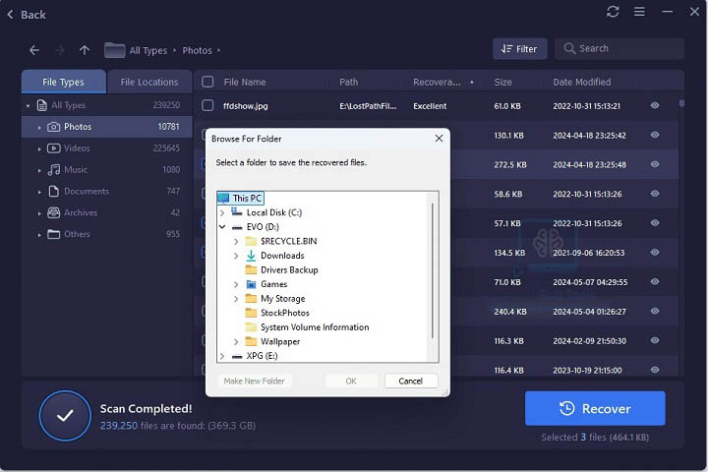Select the XPG (E:) drive icon

(x=237, y=356)
